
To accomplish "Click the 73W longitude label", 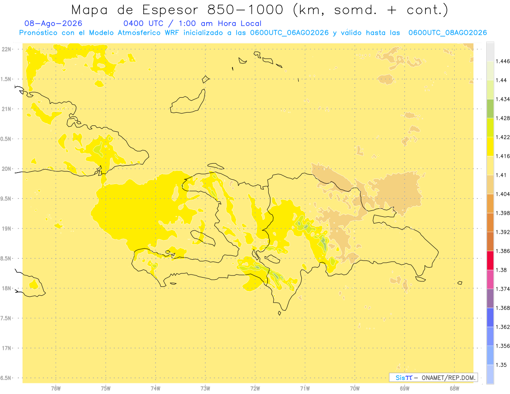I will [205, 388].
